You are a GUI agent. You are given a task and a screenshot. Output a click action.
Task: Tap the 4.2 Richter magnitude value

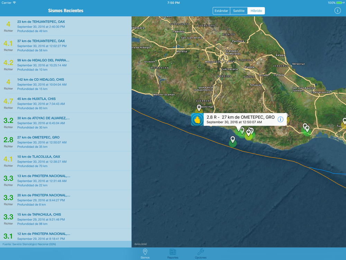coord(8,63)
